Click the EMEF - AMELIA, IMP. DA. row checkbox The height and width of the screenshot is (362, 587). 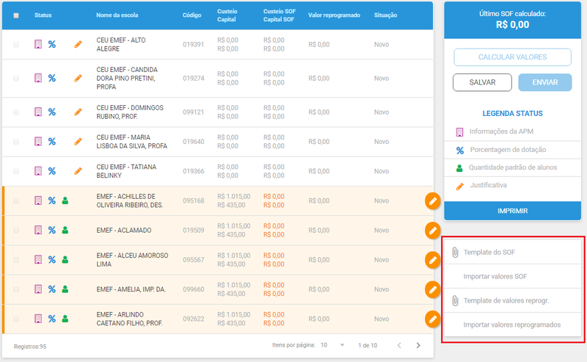[x=16, y=289]
